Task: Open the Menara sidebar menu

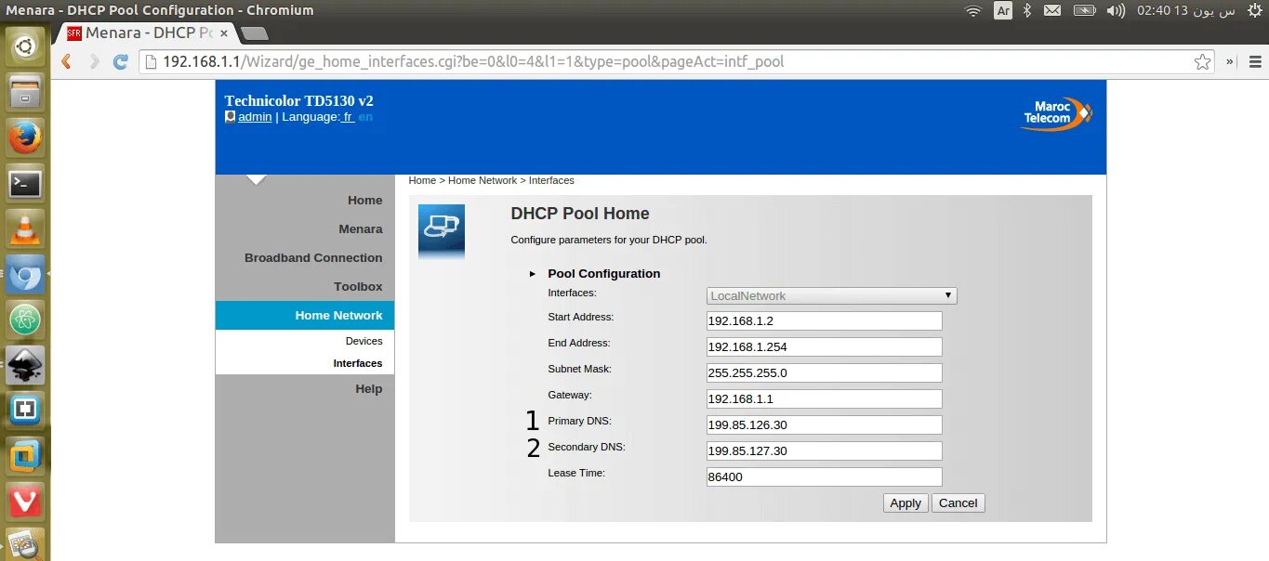Action: 360,228
